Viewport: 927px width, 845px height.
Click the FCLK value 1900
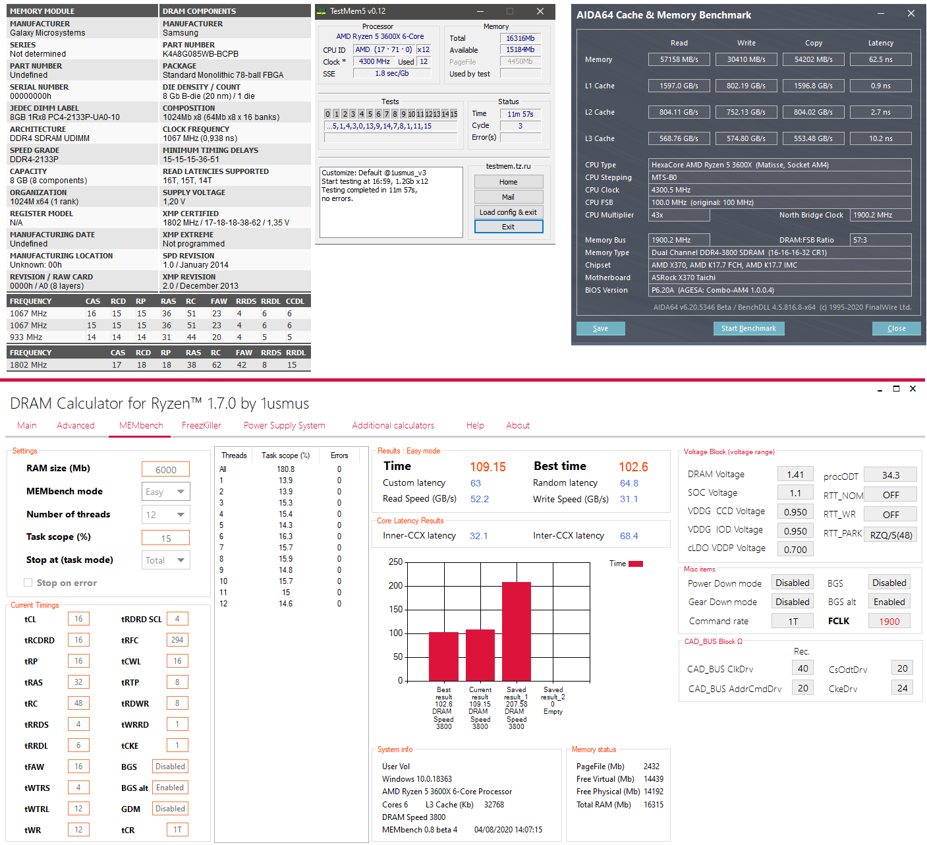[x=889, y=621]
